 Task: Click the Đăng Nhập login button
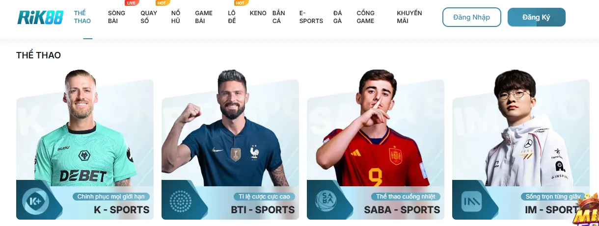472,17
